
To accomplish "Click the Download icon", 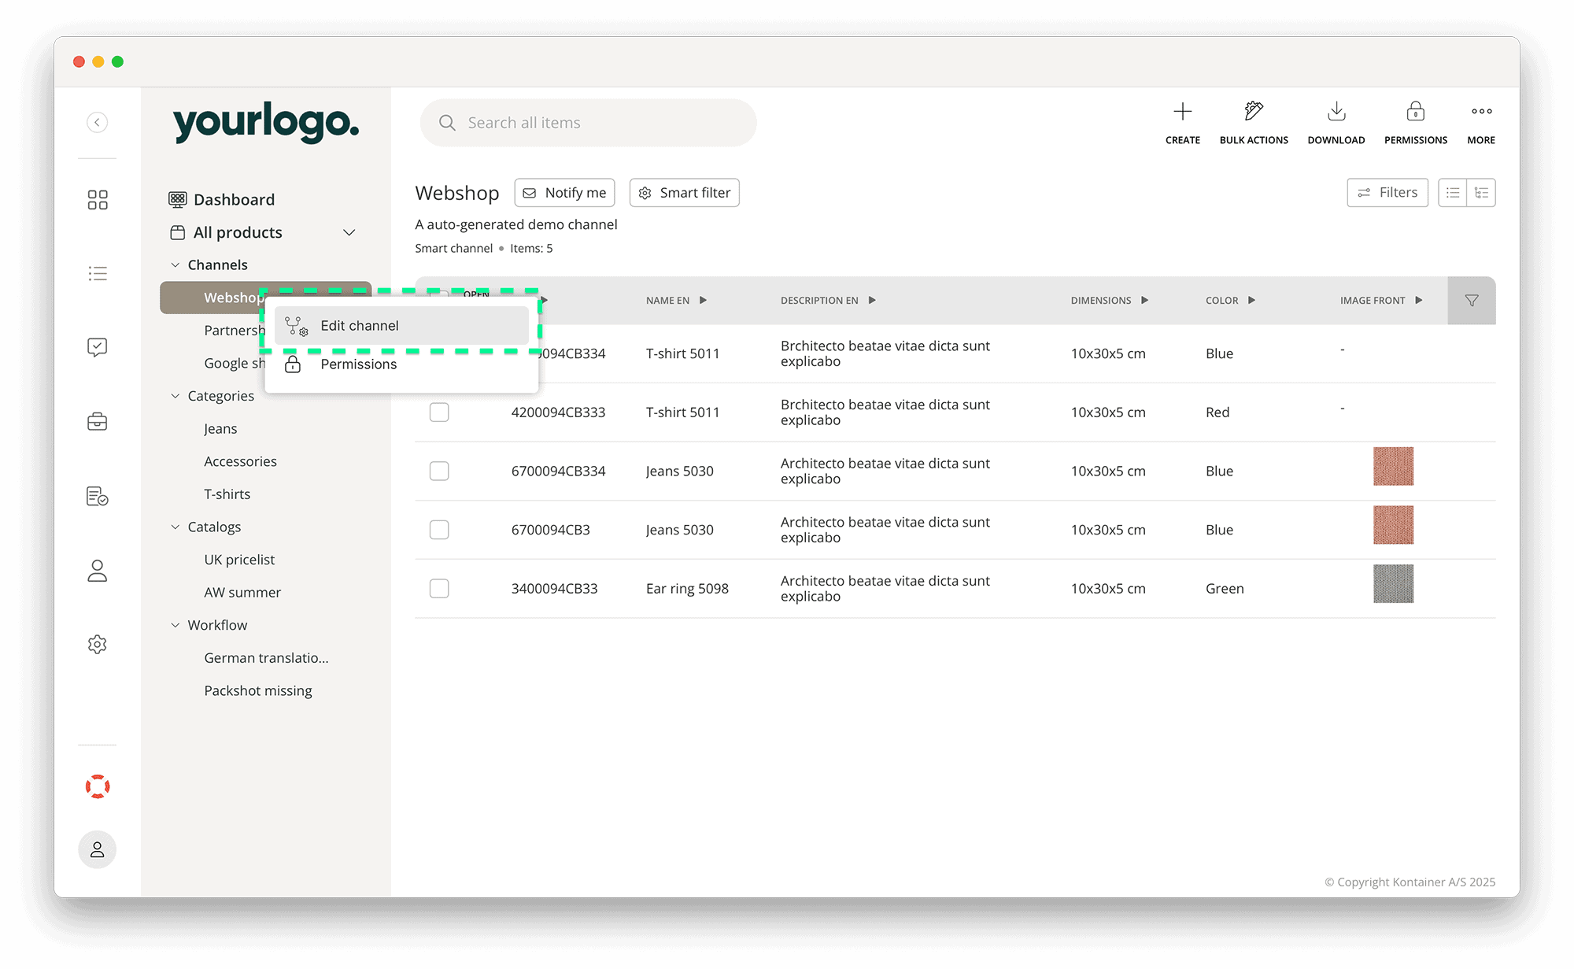I will (x=1336, y=112).
